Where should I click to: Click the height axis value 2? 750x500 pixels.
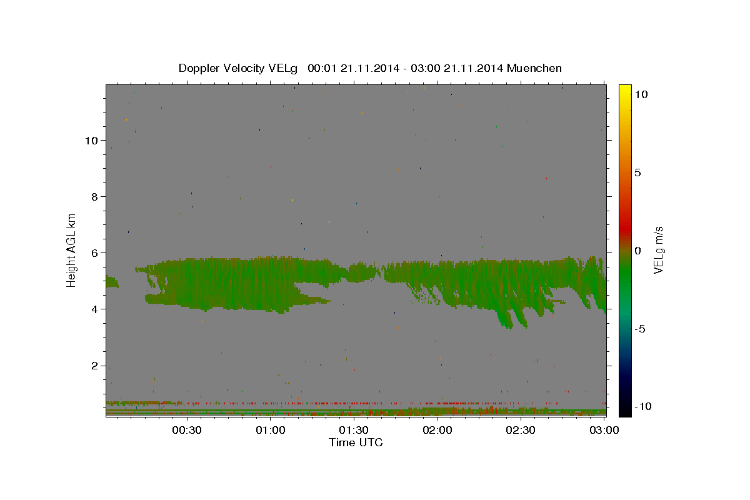(x=94, y=366)
